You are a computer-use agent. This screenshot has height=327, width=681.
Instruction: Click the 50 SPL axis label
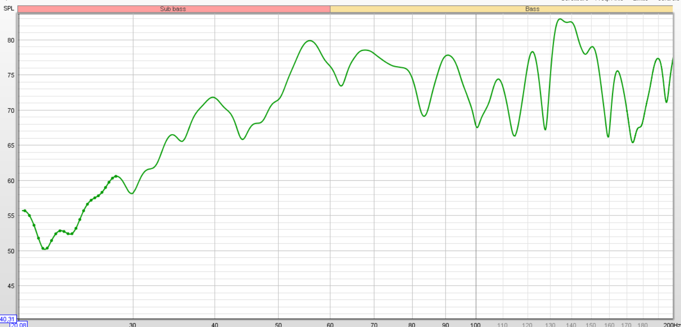11,251
